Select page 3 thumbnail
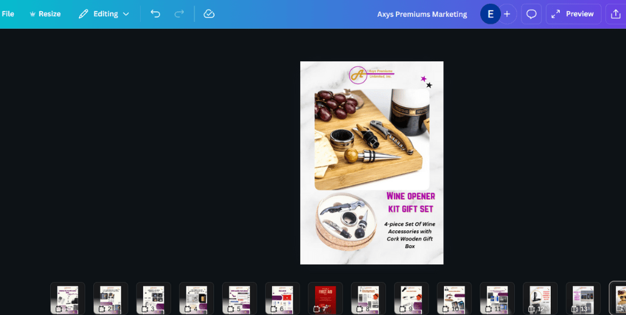 154,299
